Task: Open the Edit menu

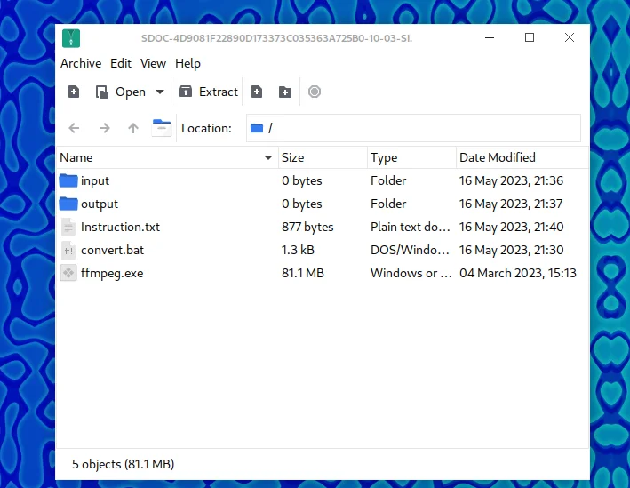Action: click(121, 63)
